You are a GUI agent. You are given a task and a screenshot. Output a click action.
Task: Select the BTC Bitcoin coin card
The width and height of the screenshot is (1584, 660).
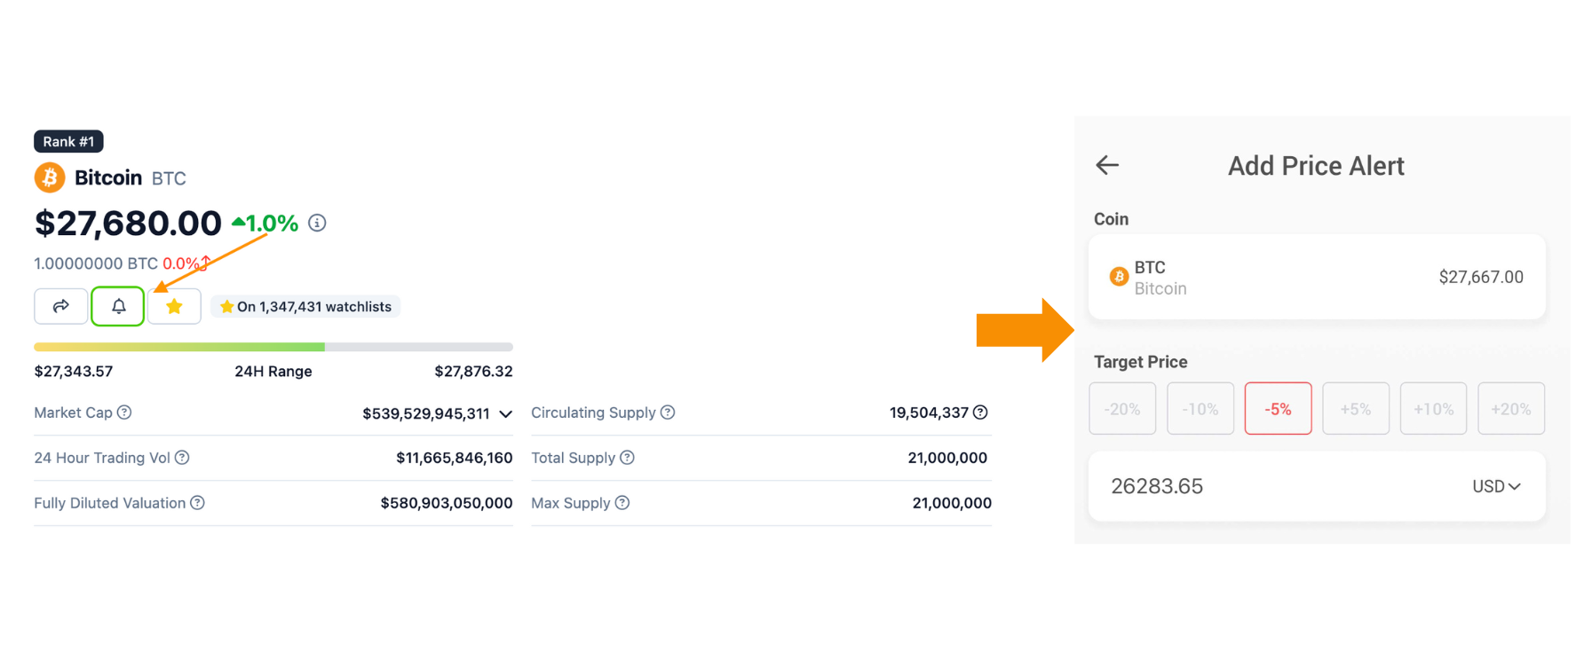(1316, 277)
